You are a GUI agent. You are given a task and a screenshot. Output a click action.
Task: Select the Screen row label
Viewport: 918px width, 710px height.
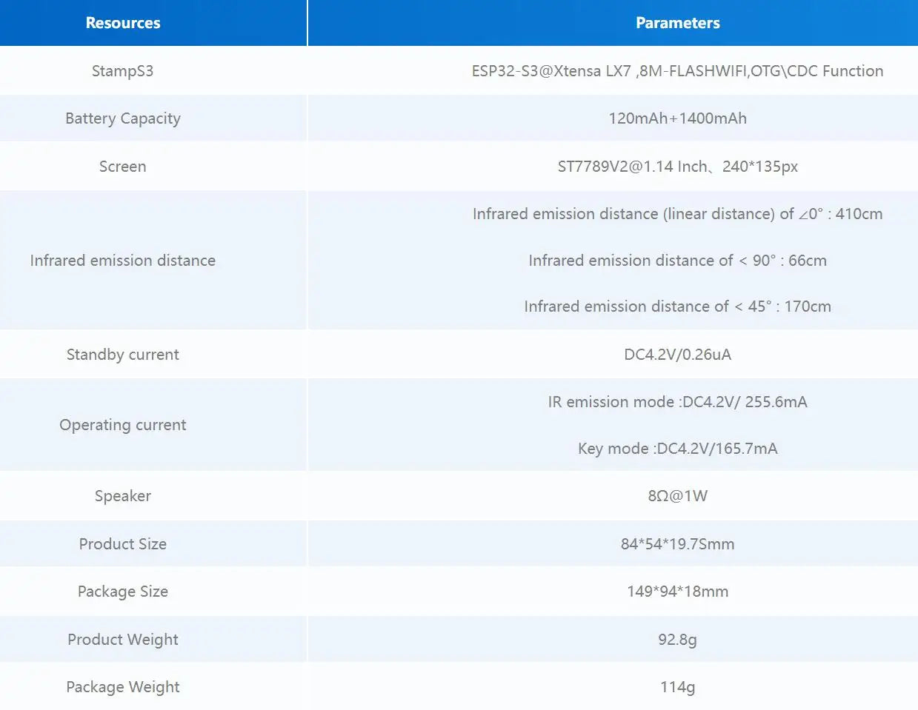pyautogui.click(x=123, y=167)
